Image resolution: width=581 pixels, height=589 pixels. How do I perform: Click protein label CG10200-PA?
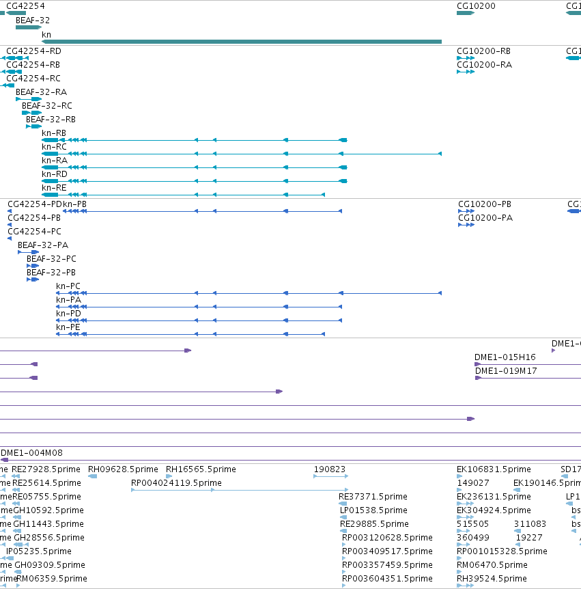coord(485,218)
